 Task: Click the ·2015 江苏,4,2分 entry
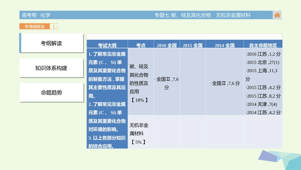point(263,87)
